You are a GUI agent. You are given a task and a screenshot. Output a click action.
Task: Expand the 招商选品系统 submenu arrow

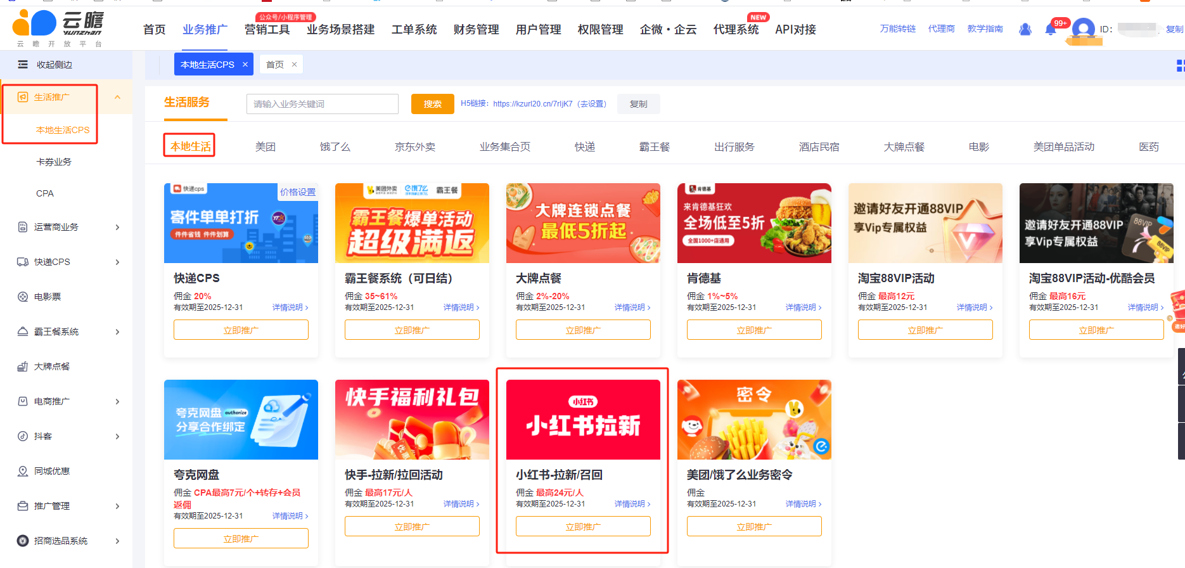pyautogui.click(x=117, y=541)
